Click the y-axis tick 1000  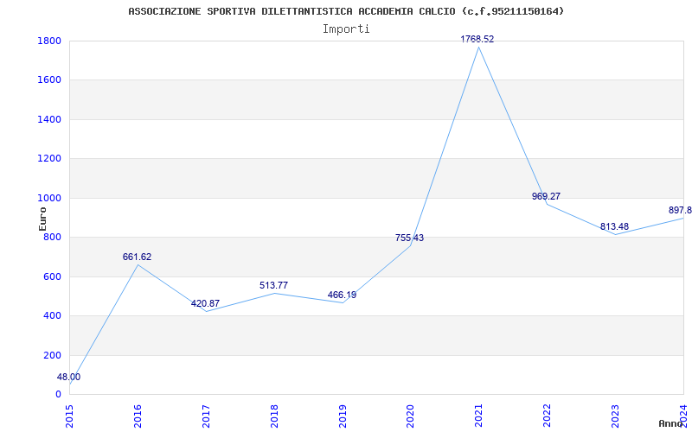point(49,198)
